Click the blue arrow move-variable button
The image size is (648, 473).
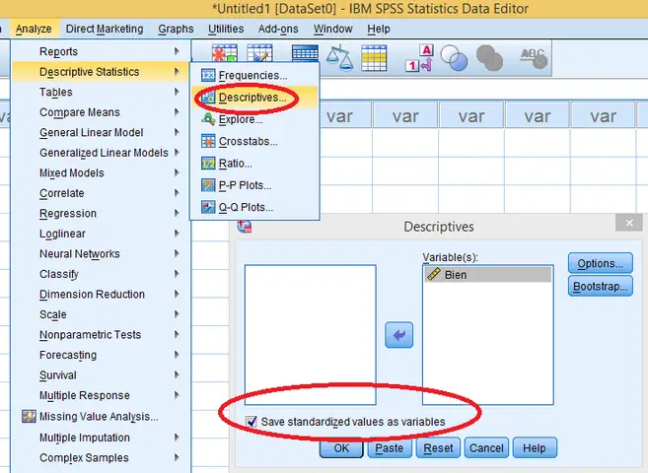coord(398,335)
